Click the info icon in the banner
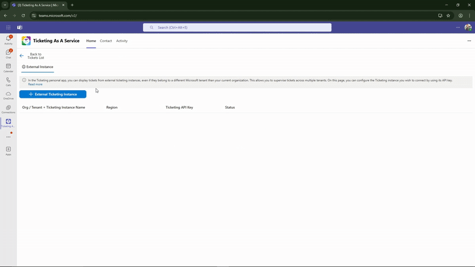Screen dimensions: 475x267 24,80
